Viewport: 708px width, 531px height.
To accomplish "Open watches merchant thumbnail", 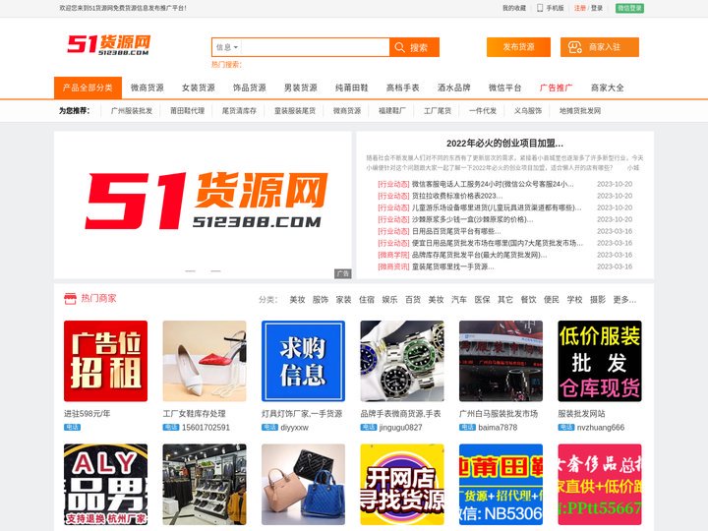I will [402, 361].
